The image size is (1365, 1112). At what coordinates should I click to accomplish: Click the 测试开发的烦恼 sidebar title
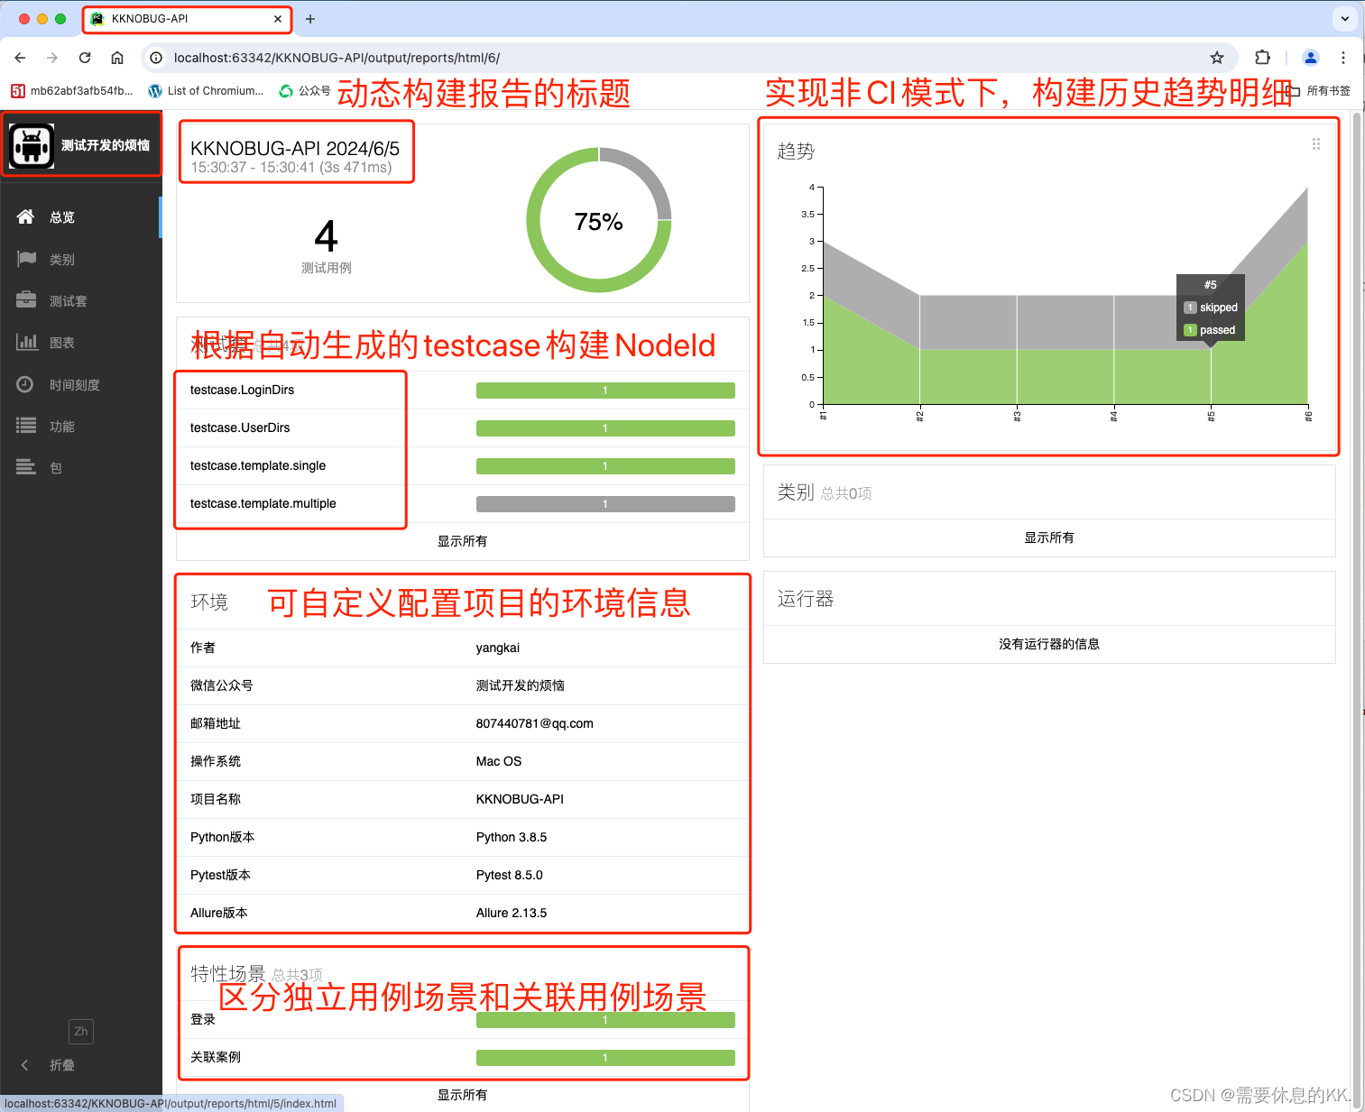click(106, 145)
